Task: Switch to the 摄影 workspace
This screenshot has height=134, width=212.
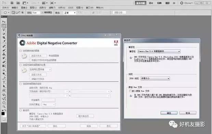Action: coord(168,3)
